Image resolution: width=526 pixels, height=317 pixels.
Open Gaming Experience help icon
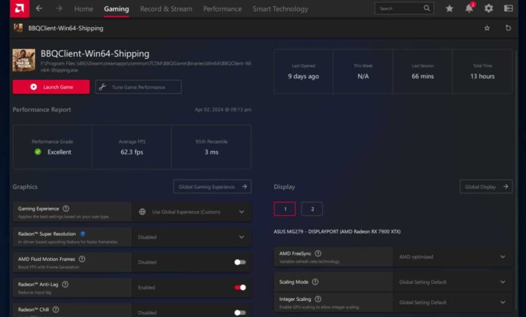66,208
